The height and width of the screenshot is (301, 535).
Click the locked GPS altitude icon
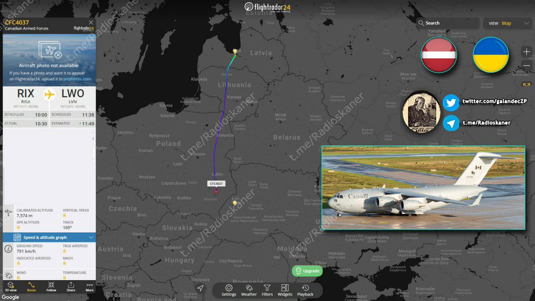pos(19,227)
